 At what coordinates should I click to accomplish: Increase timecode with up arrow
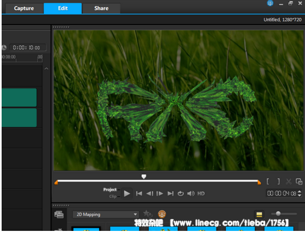click(300, 191)
